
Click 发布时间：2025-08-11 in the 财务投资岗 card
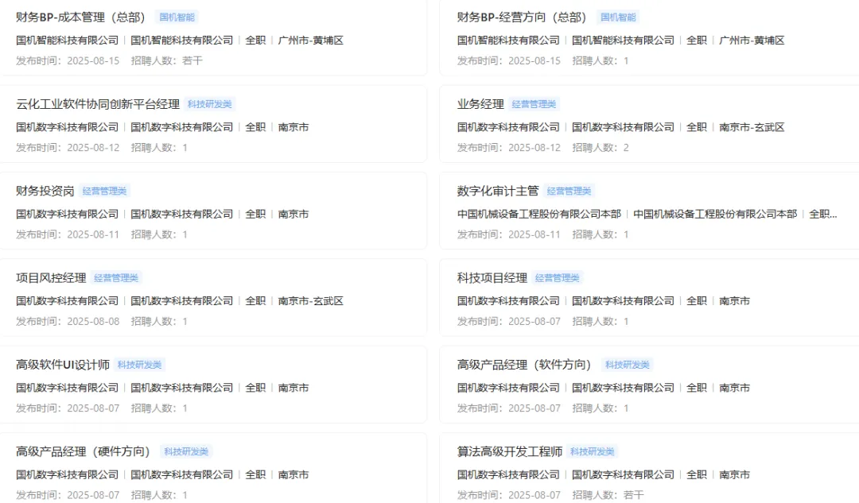click(x=68, y=234)
